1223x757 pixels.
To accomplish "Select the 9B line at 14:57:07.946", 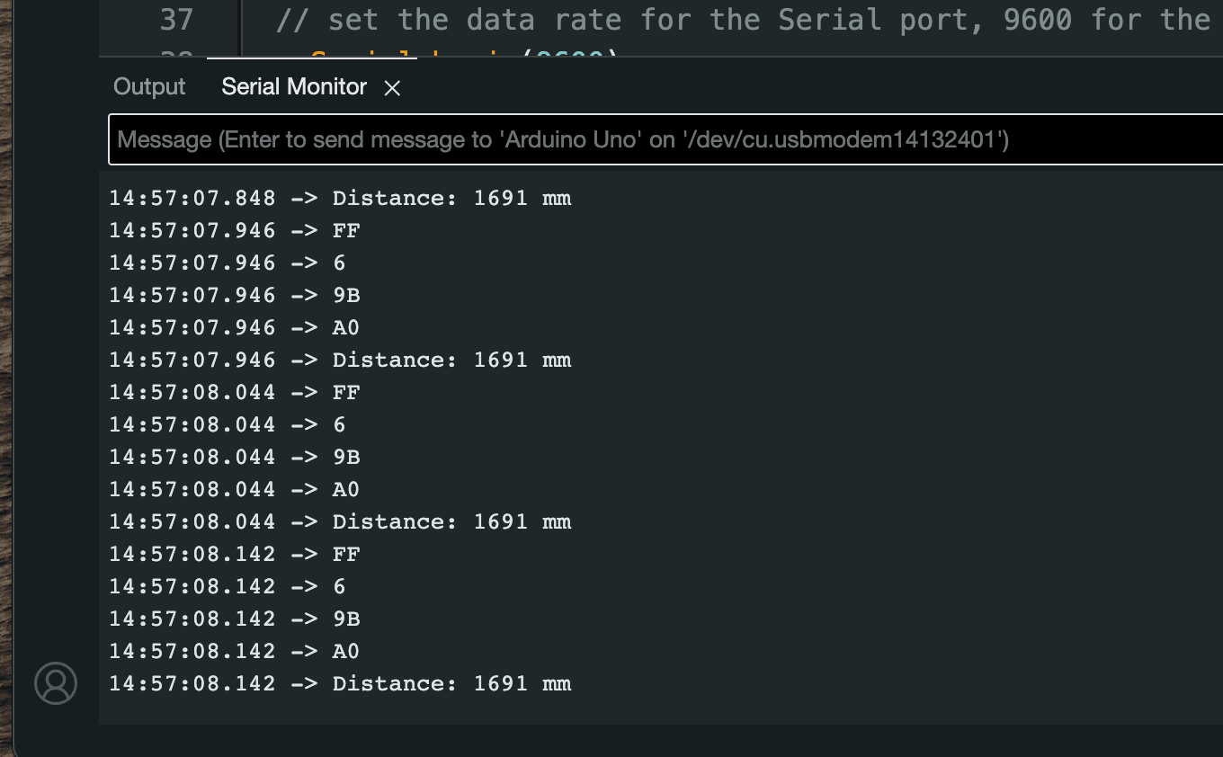I will [235, 295].
